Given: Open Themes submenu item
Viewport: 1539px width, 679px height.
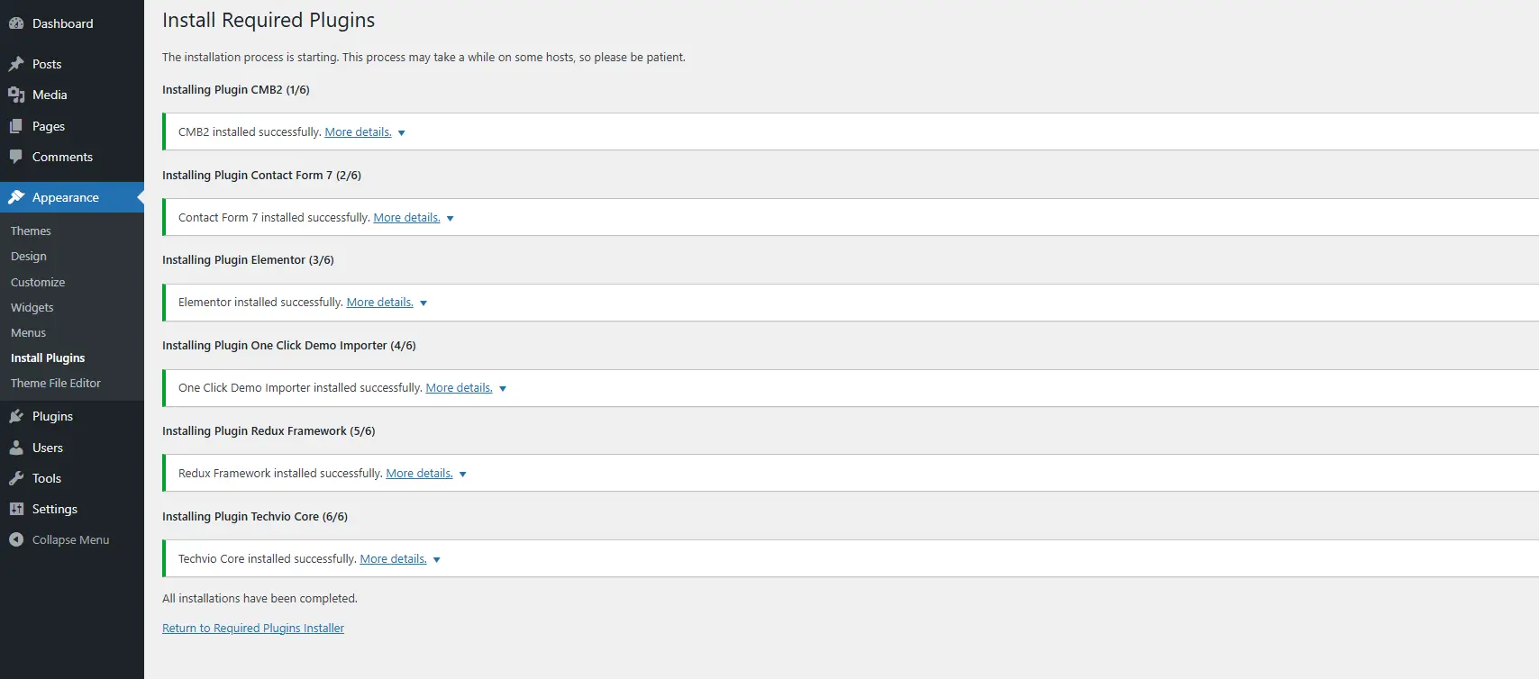Looking at the screenshot, I should point(31,231).
